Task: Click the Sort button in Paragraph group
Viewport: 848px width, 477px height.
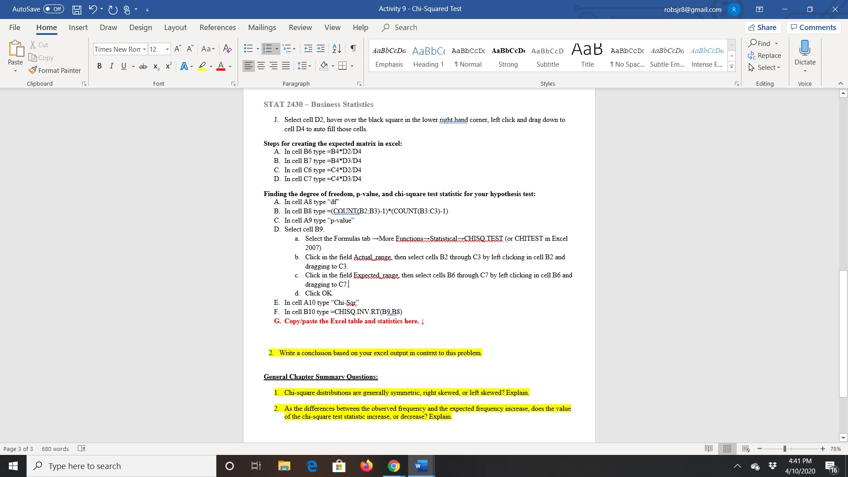Action: point(337,49)
